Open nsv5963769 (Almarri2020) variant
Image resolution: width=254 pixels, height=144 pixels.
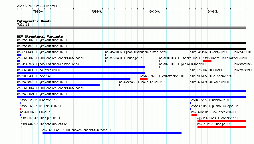click(x=210, y=82)
